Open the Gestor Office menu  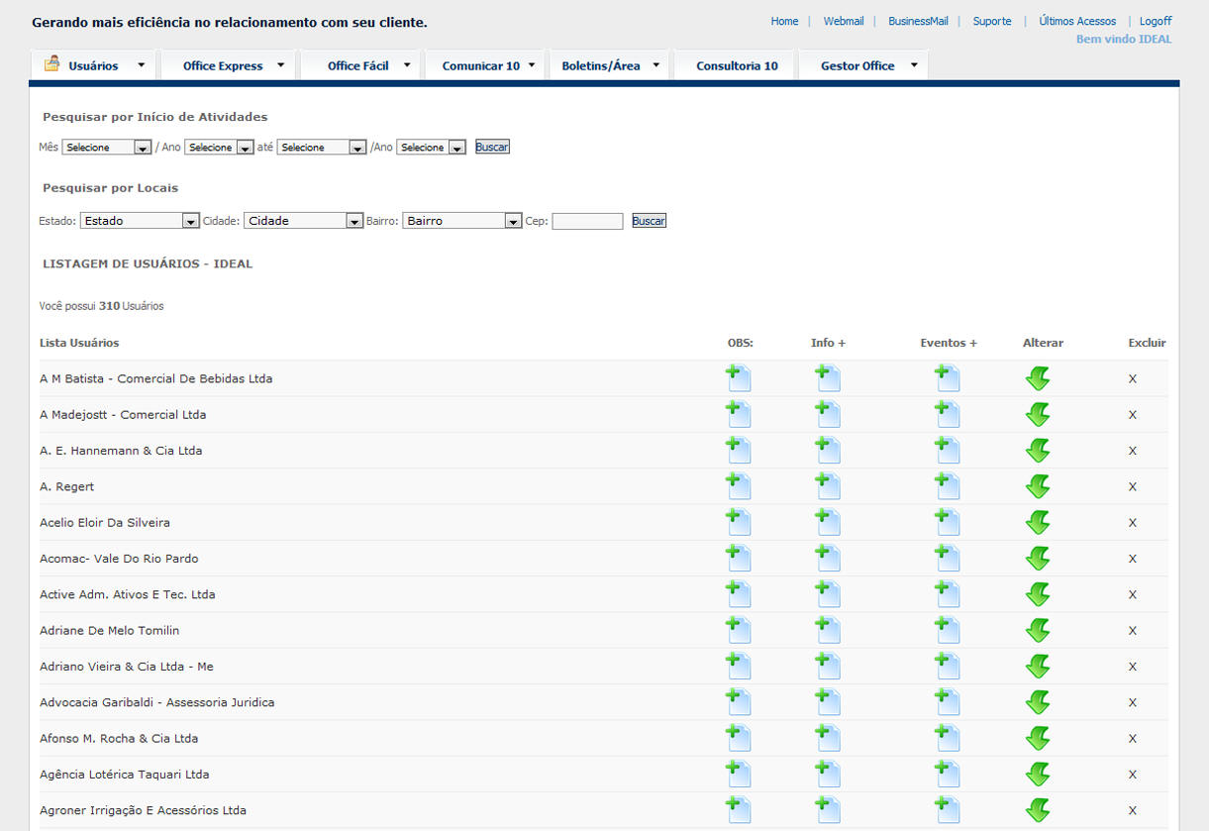click(x=862, y=66)
